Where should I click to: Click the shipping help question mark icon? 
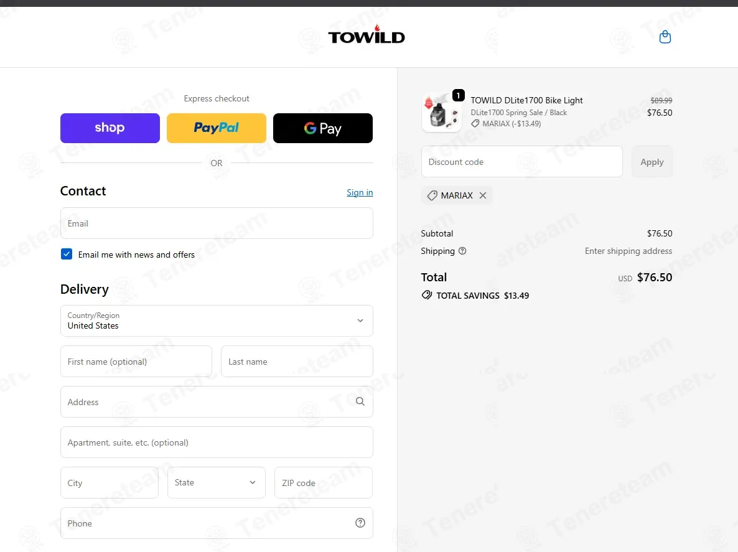pyautogui.click(x=462, y=251)
